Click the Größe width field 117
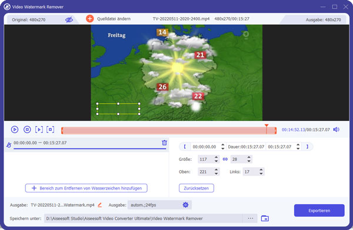Screen dimensions: 353x230 (205, 159)
